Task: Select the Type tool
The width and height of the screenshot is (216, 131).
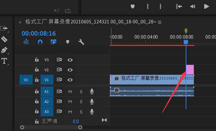Action: point(5,61)
